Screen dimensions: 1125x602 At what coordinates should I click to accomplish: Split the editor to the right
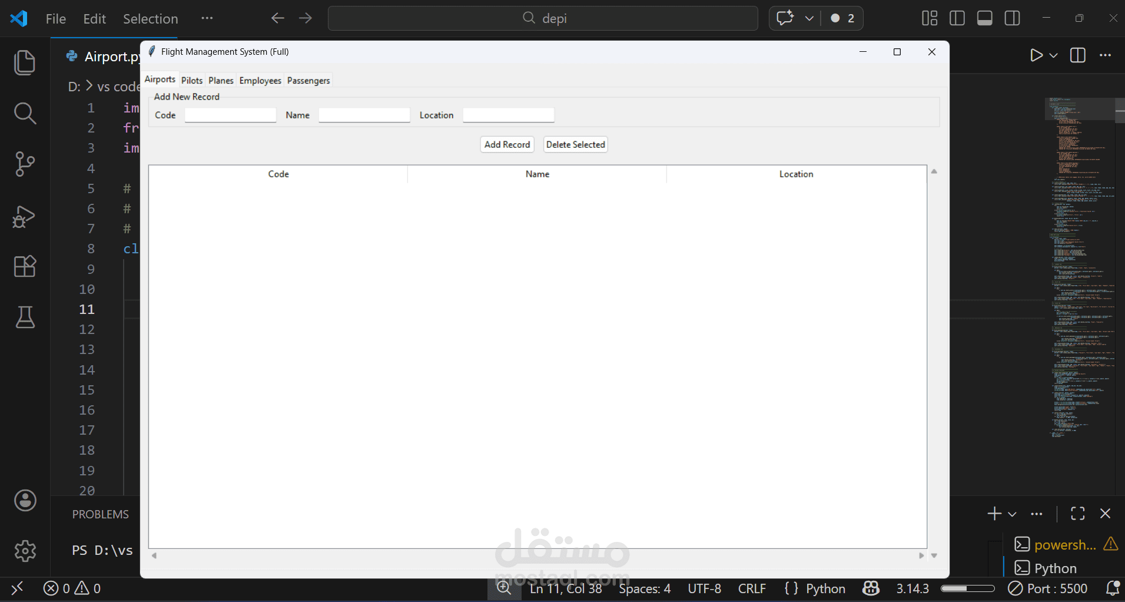tap(1078, 55)
